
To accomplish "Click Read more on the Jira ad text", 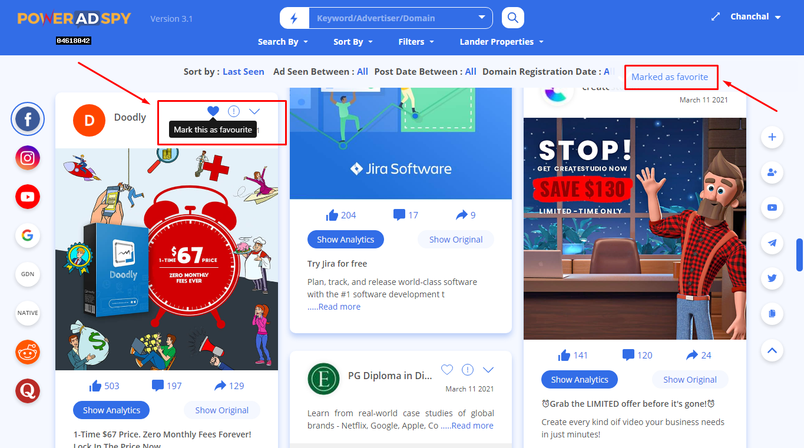I will (x=339, y=307).
